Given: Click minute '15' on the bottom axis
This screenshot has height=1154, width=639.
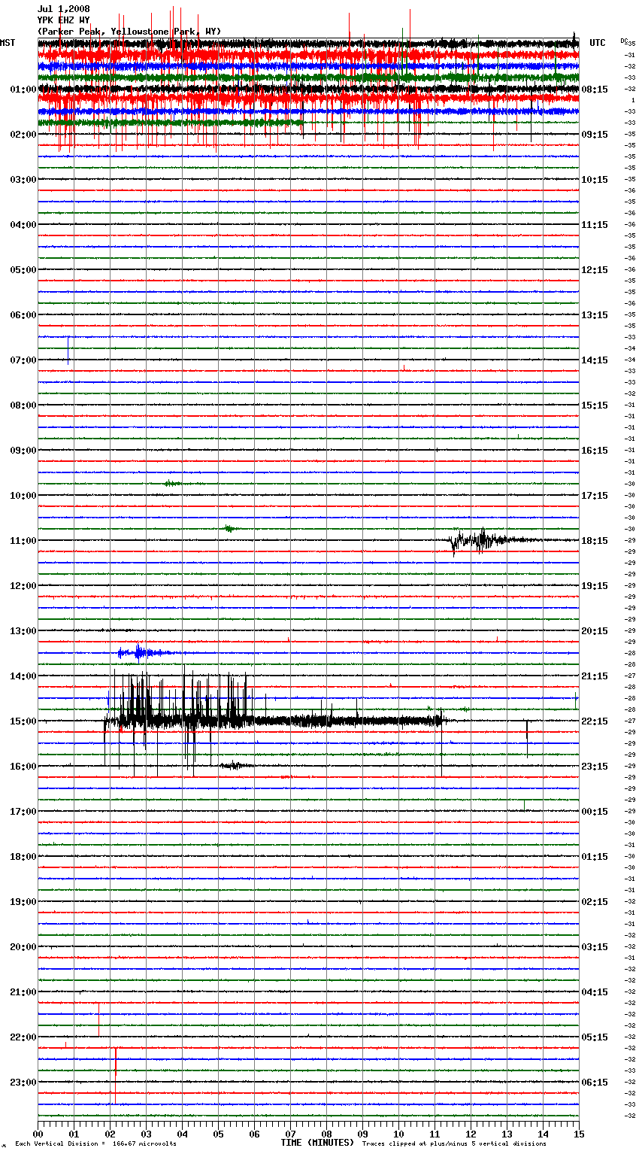Looking at the screenshot, I should tap(579, 1134).
